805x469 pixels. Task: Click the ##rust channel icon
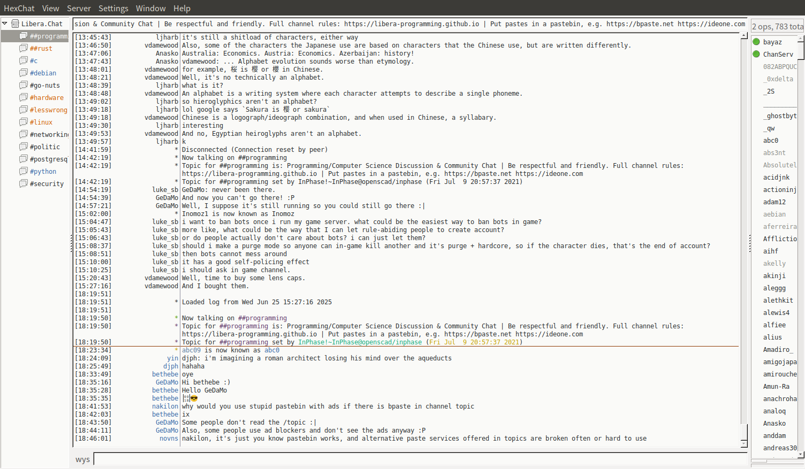coord(24,48)
